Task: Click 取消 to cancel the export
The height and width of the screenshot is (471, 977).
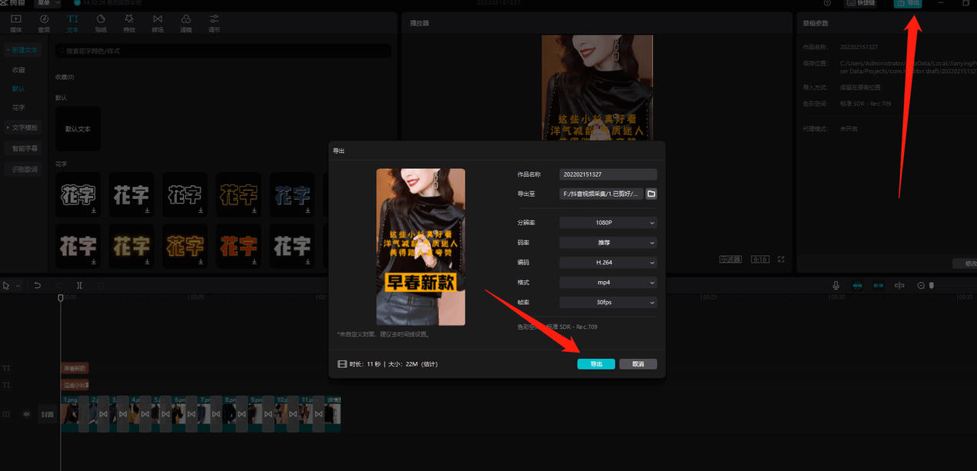Action: point(638,364)
